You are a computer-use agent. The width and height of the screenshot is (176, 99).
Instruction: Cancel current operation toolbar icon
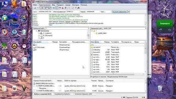click(x=60, y=8)
